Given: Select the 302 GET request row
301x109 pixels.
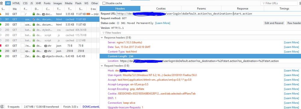Looking at the screenshot, I should 49,14.
